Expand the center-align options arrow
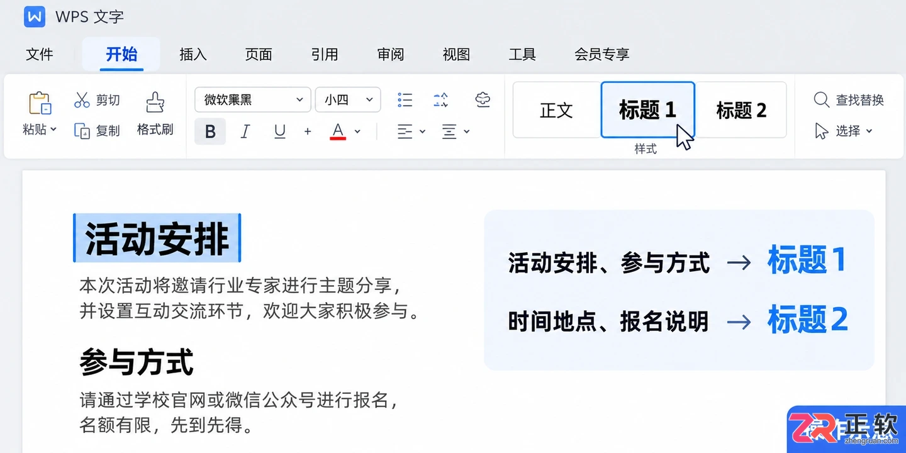The width and height of the screenshot is (906, 453). coord(467,131)
